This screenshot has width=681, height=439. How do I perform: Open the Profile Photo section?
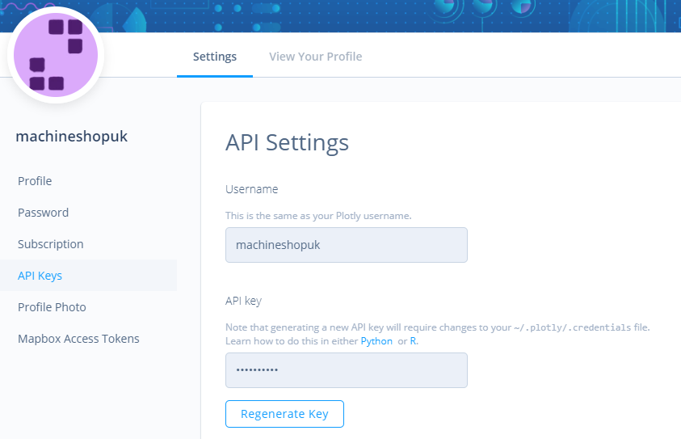click(52, 307)
